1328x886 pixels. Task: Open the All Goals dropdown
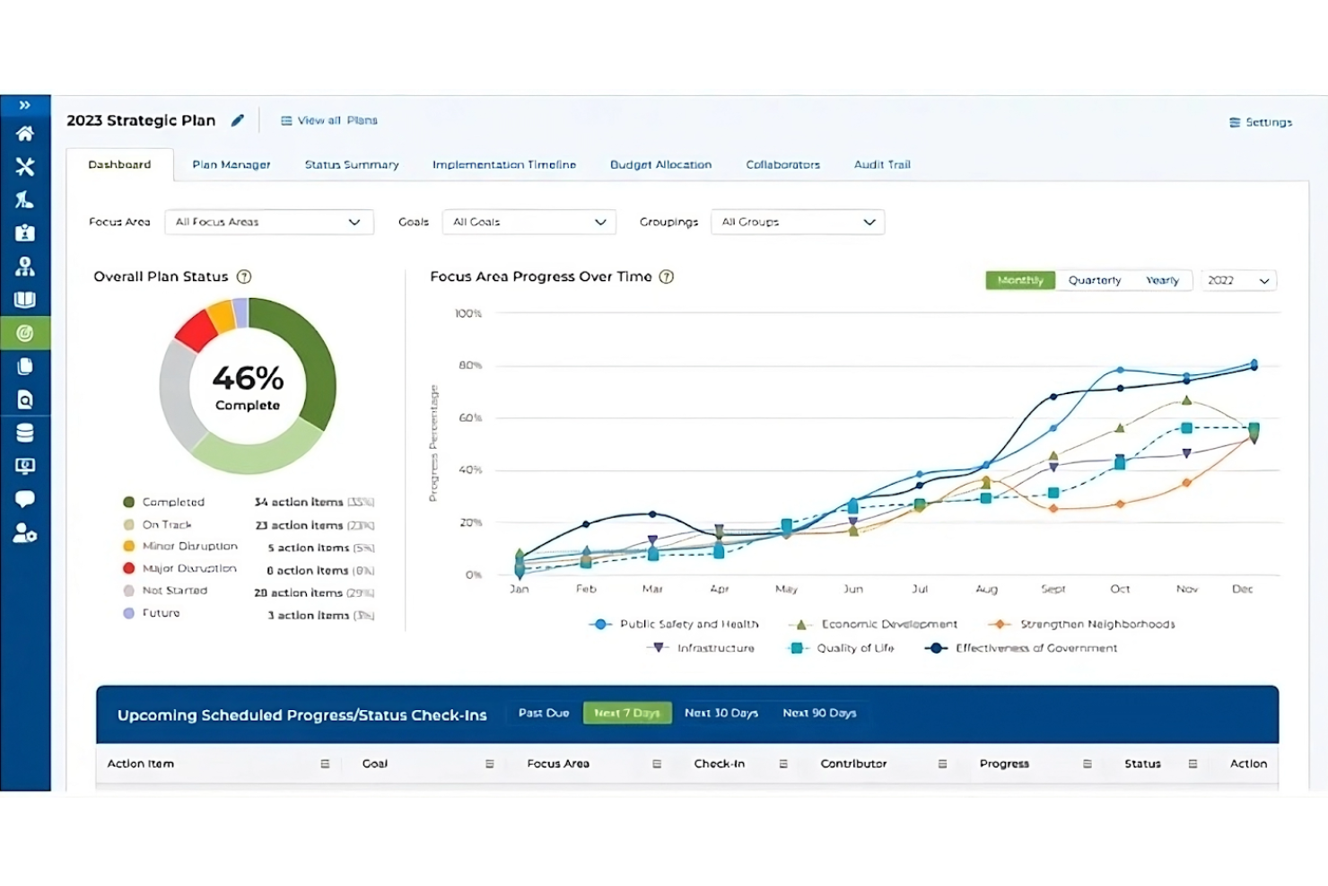point(529,222)
